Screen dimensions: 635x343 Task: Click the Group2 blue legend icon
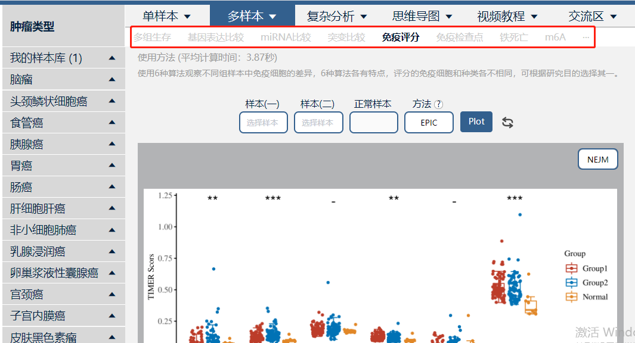(x=571, y=282)
